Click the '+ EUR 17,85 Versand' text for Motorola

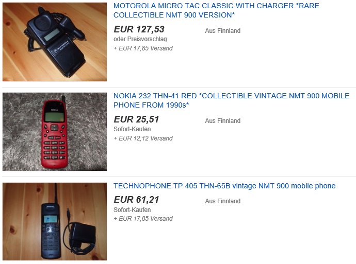143,48
